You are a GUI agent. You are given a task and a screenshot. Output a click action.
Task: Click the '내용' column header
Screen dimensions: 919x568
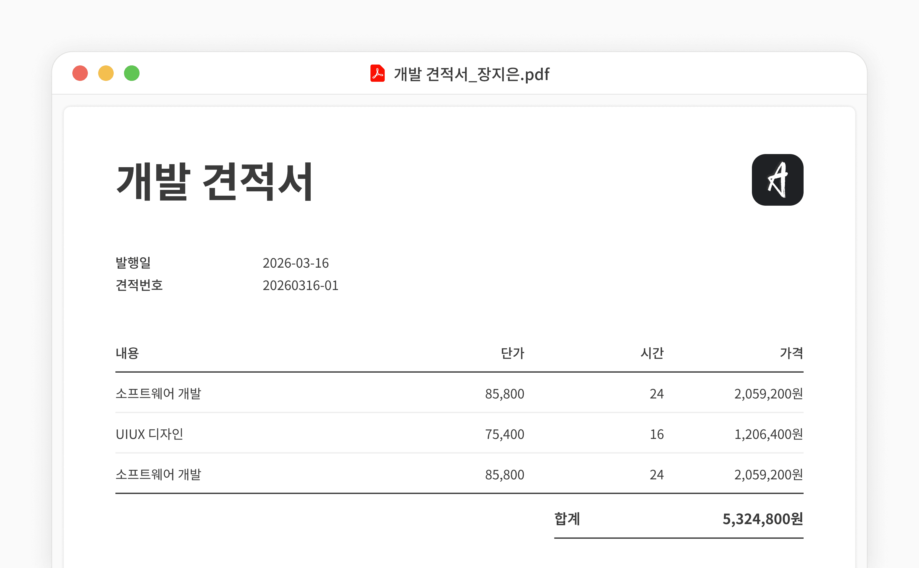[127, 353]
